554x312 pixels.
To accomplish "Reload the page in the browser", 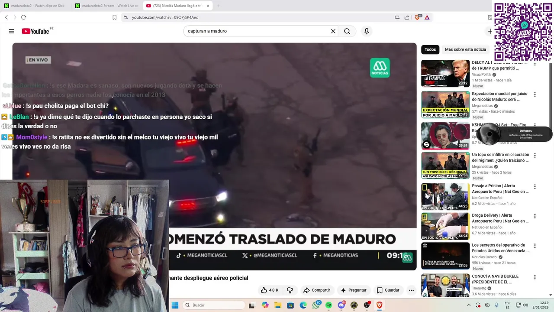I will pyautogui.click(x=23, y=17).
